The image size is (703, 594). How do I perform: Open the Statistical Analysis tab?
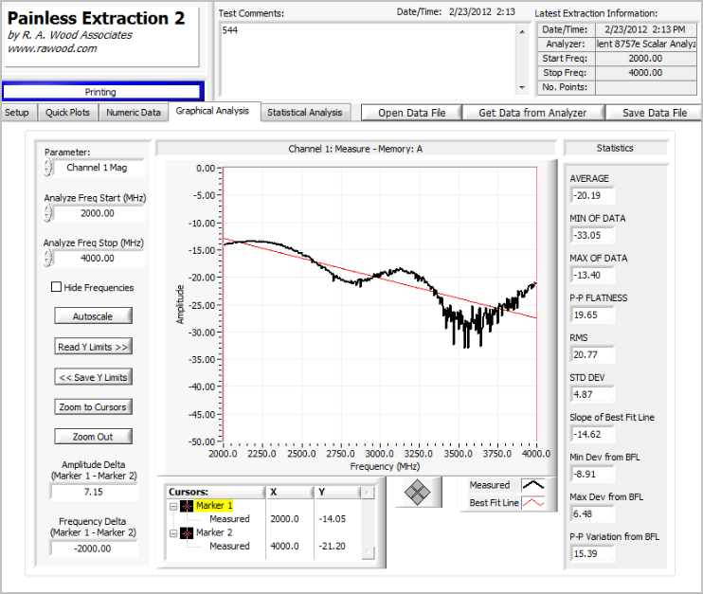(304, 113)
